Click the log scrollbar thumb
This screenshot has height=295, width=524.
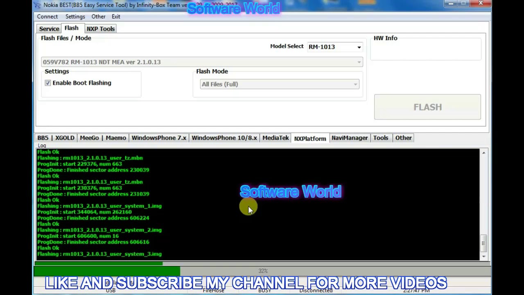pyautogui.click(x=483, y=243)
